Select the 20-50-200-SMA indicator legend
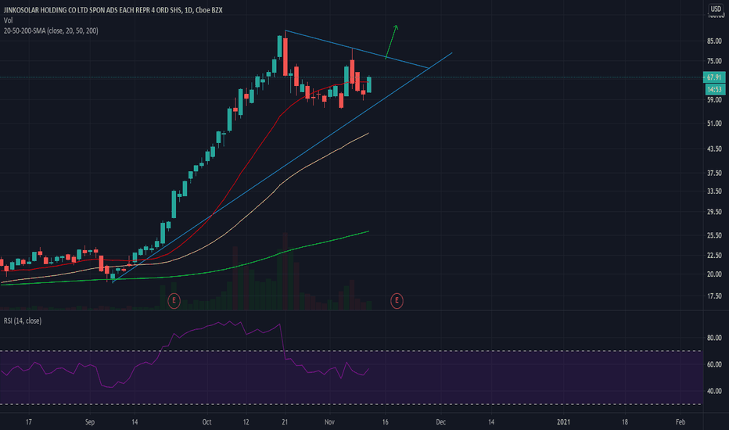Screen dimensions: 729x430 pos(51,30)
